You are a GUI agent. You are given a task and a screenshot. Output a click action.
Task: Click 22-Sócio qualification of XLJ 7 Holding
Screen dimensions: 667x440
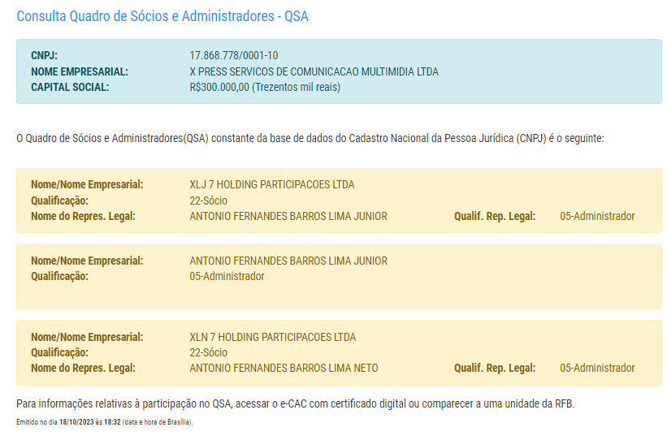click(x=208, y=201)
